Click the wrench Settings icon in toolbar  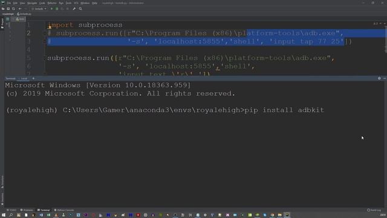coord(74,8)
